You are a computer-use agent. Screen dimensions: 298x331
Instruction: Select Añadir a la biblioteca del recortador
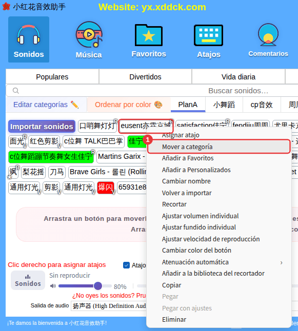click(x=219, y=274)
